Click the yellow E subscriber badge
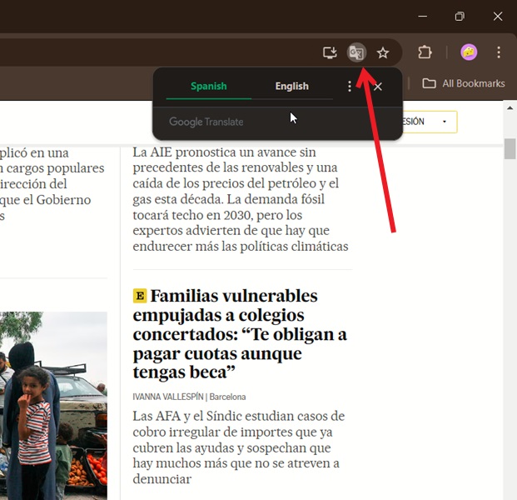This screenshot has width=517, height=500. [140, 296]
